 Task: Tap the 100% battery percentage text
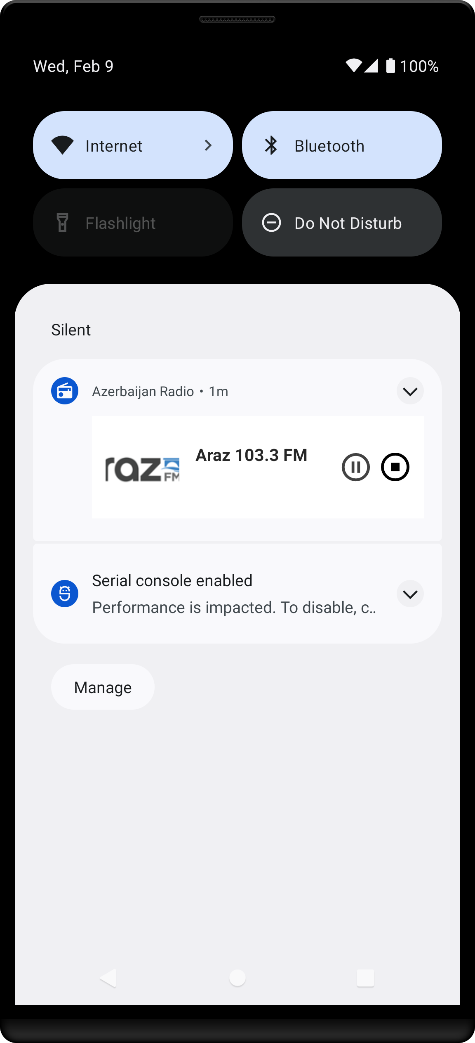[419, 67]
